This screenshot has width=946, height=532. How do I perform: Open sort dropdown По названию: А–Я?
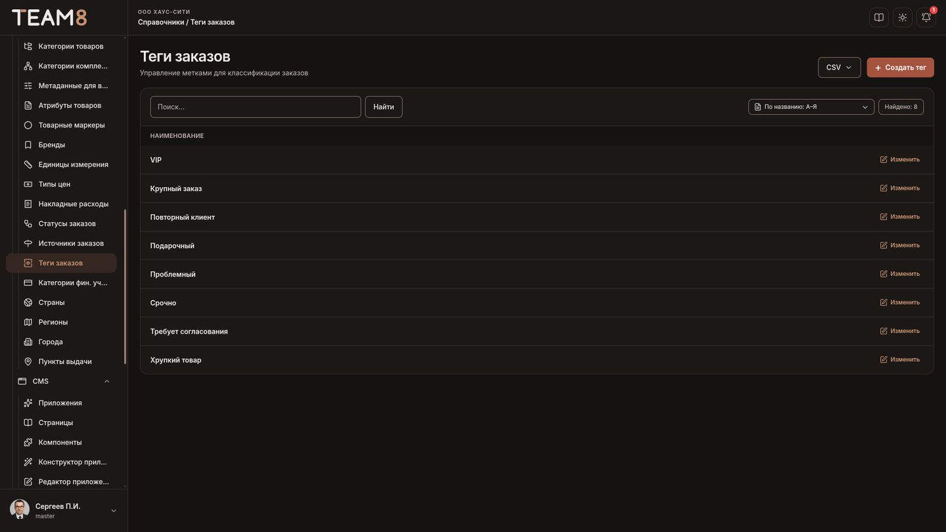click(811, 107)
